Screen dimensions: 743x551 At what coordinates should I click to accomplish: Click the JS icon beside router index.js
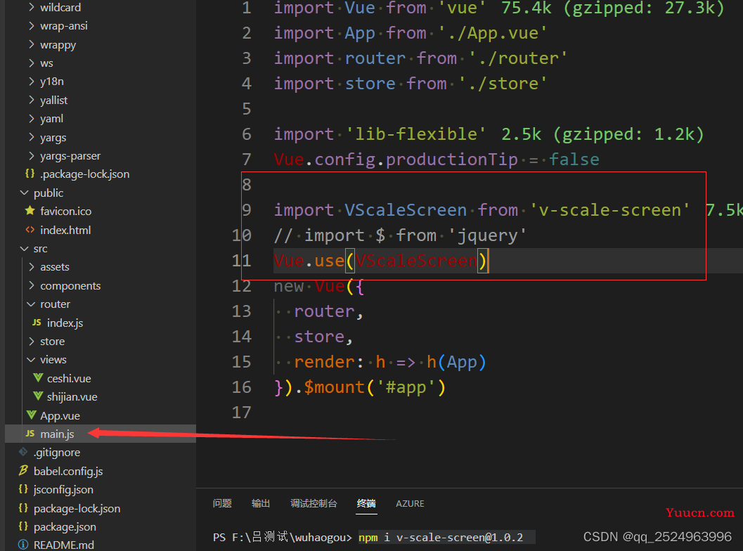(x=37, y=323)
